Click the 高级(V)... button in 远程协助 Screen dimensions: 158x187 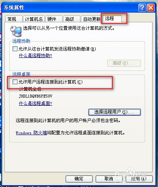click(x=124, y=63)
